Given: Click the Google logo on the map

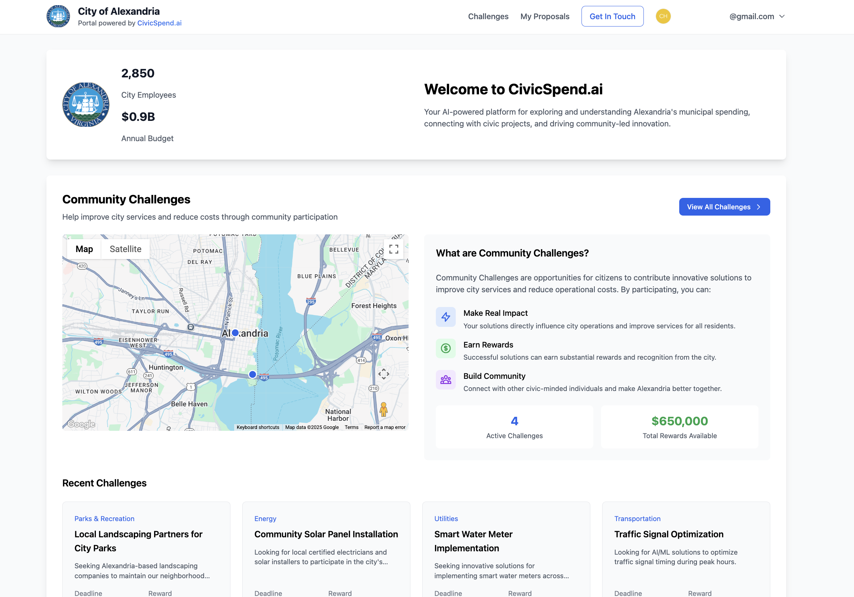Looking at the screenshot, I should (81, 424).
